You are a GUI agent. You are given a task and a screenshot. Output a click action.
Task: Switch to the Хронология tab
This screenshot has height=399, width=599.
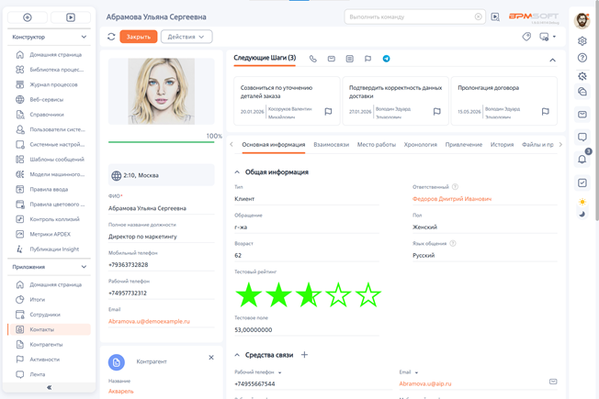click(420, 145)
